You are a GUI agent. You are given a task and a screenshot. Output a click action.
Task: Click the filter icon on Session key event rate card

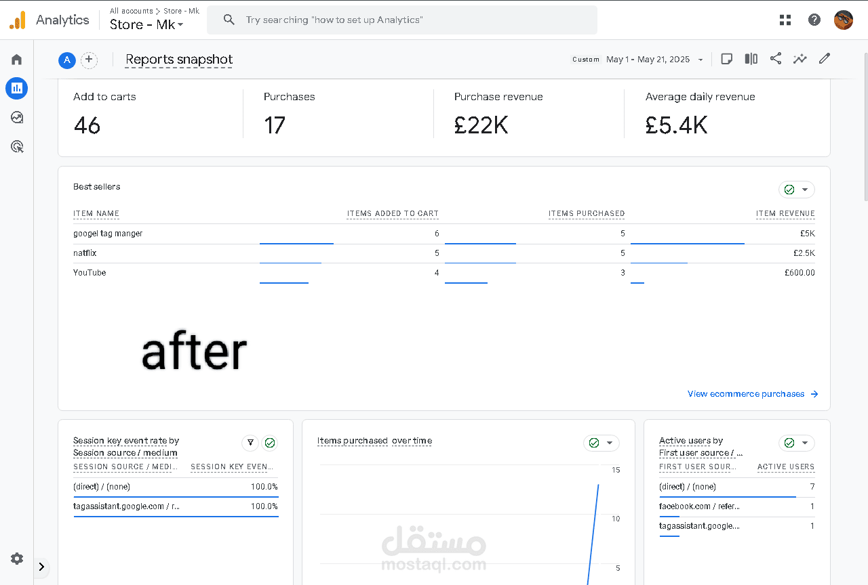250,443
